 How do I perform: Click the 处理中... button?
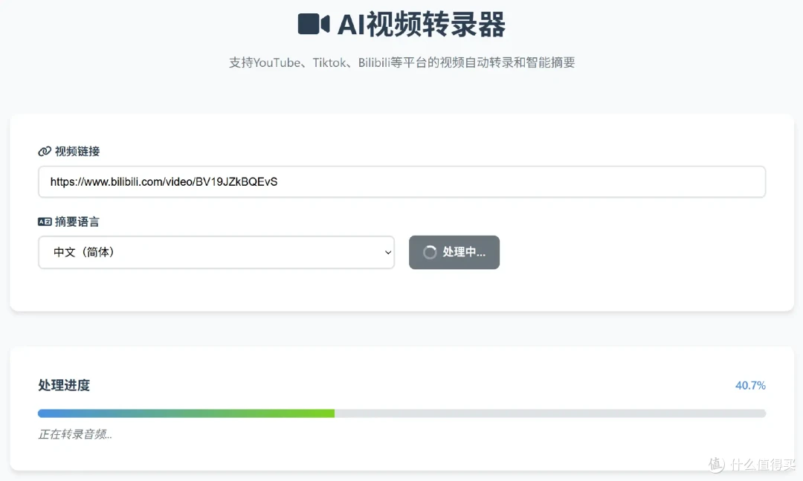point(454,252)
